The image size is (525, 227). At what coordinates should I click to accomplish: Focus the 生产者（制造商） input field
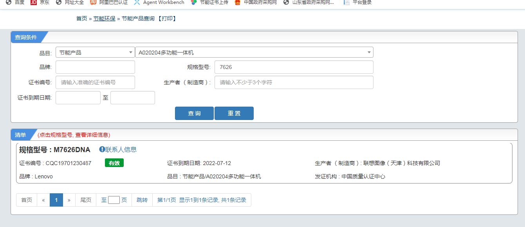point(294,82)
